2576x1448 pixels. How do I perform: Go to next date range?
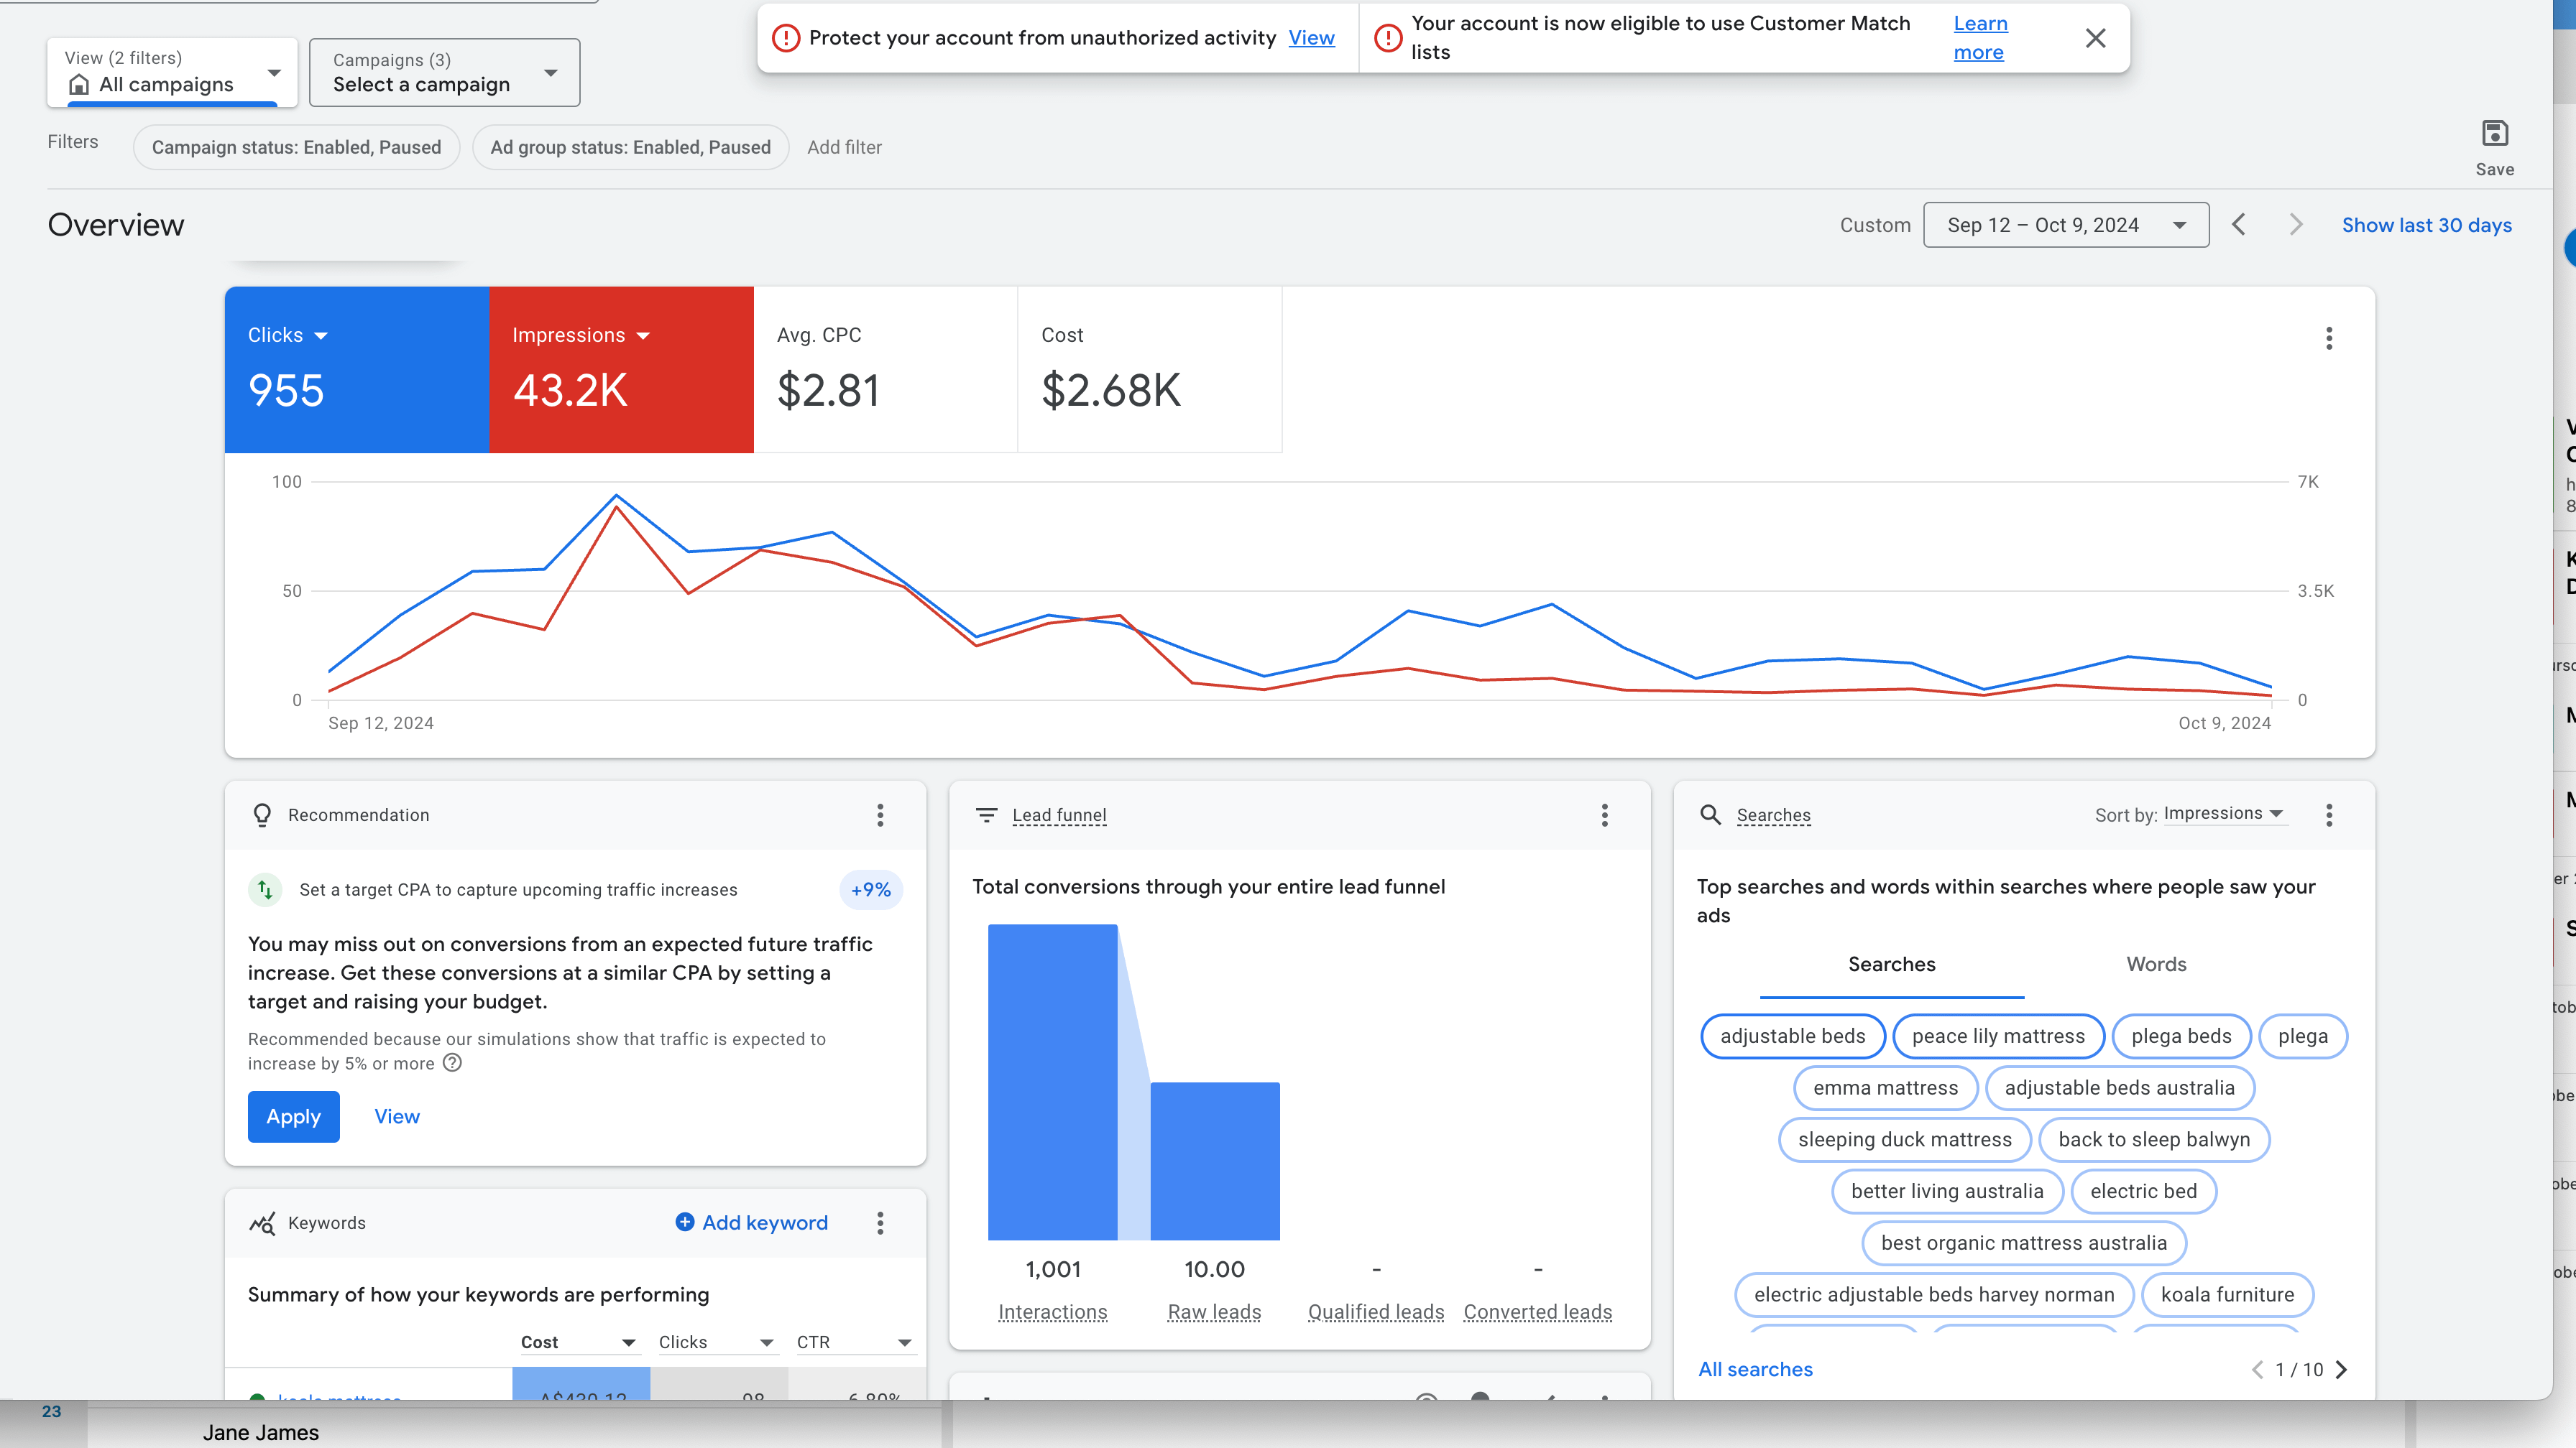coord(2295,225)
